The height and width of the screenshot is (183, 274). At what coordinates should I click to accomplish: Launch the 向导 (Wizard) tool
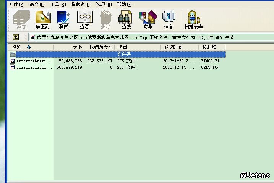pyautogui.click(x=148, y=19)
